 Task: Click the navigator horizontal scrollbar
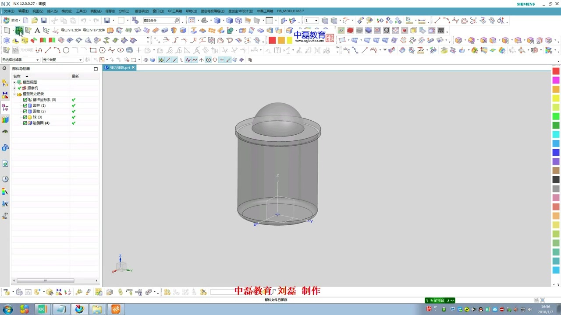[x=45, y=280]
